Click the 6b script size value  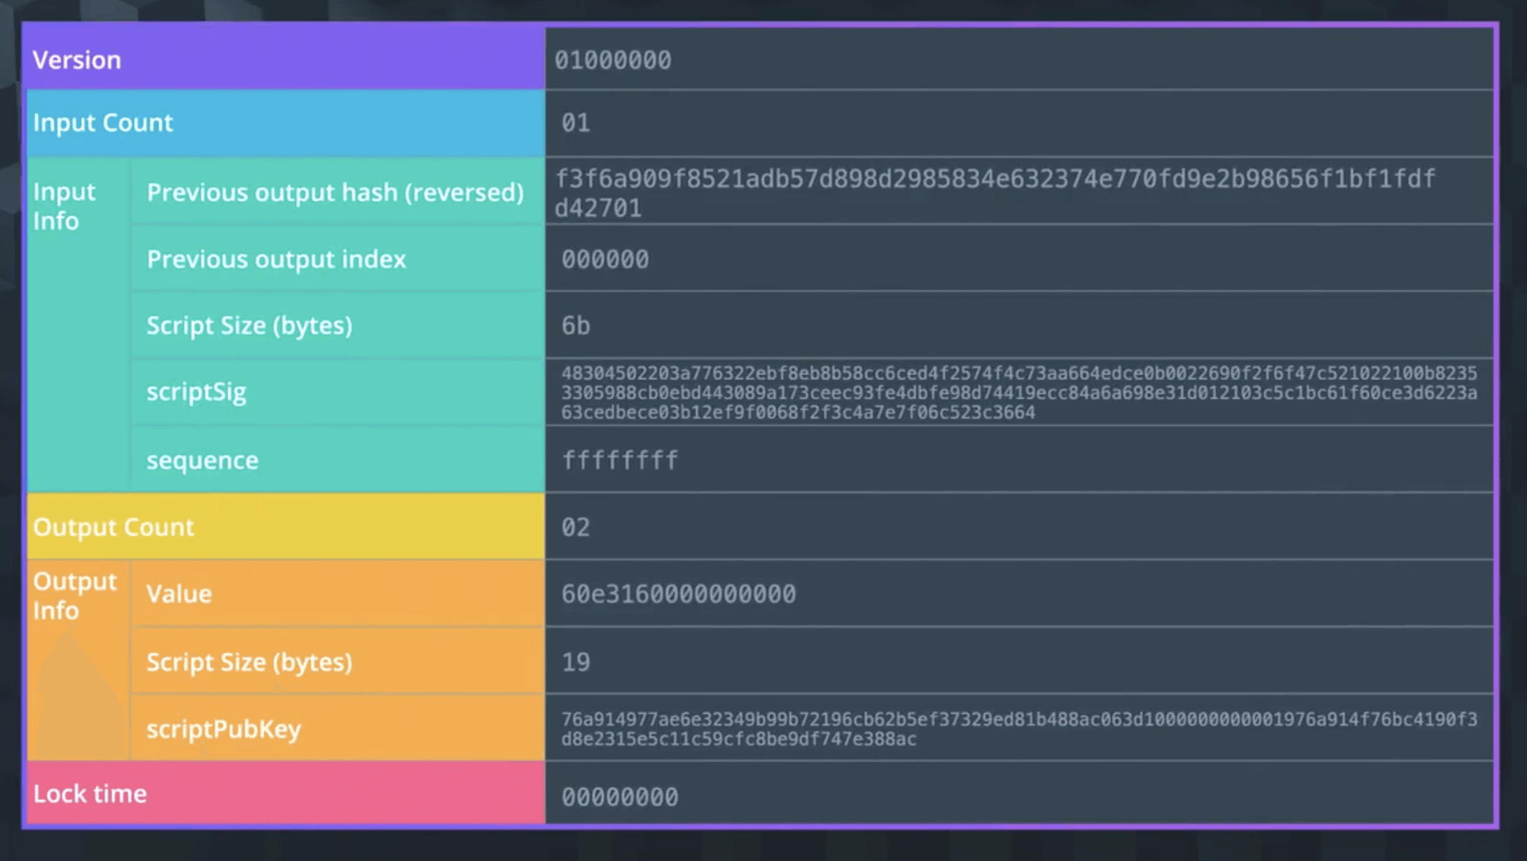coord(576,326)
